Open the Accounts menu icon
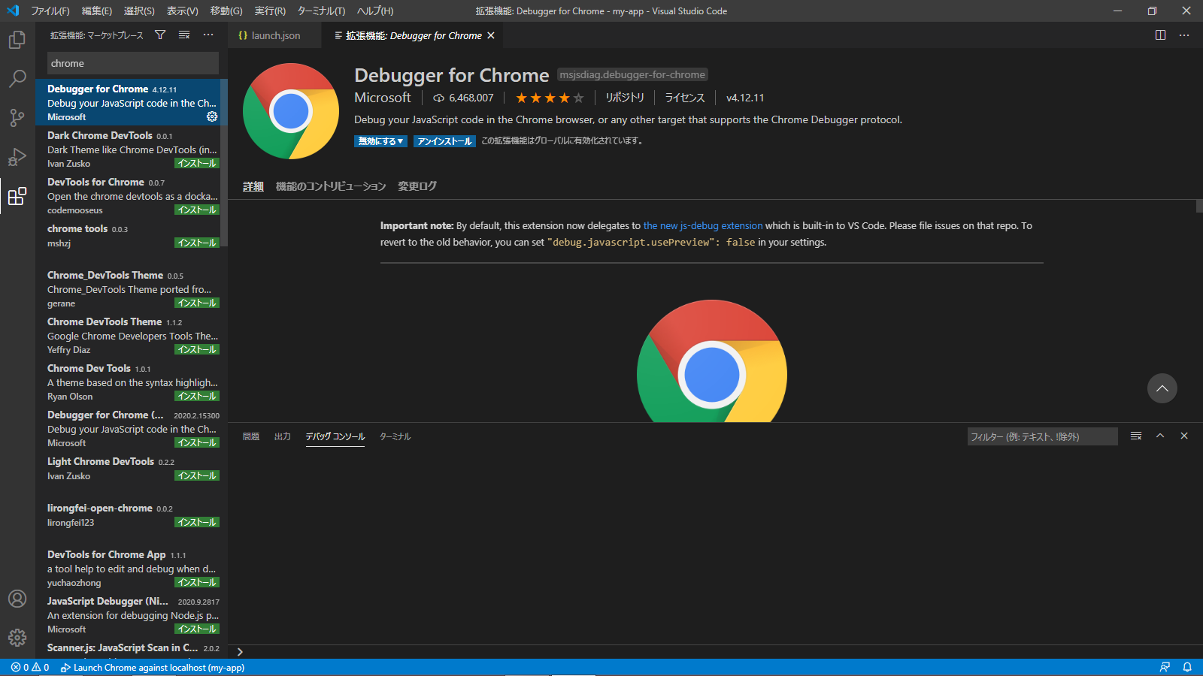 point(17,599)
